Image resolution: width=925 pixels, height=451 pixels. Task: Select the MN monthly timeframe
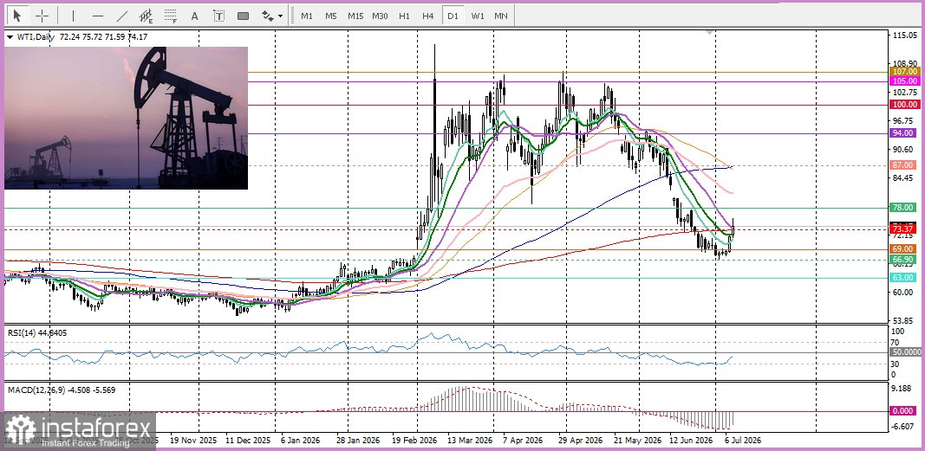[x=501, y=16]
